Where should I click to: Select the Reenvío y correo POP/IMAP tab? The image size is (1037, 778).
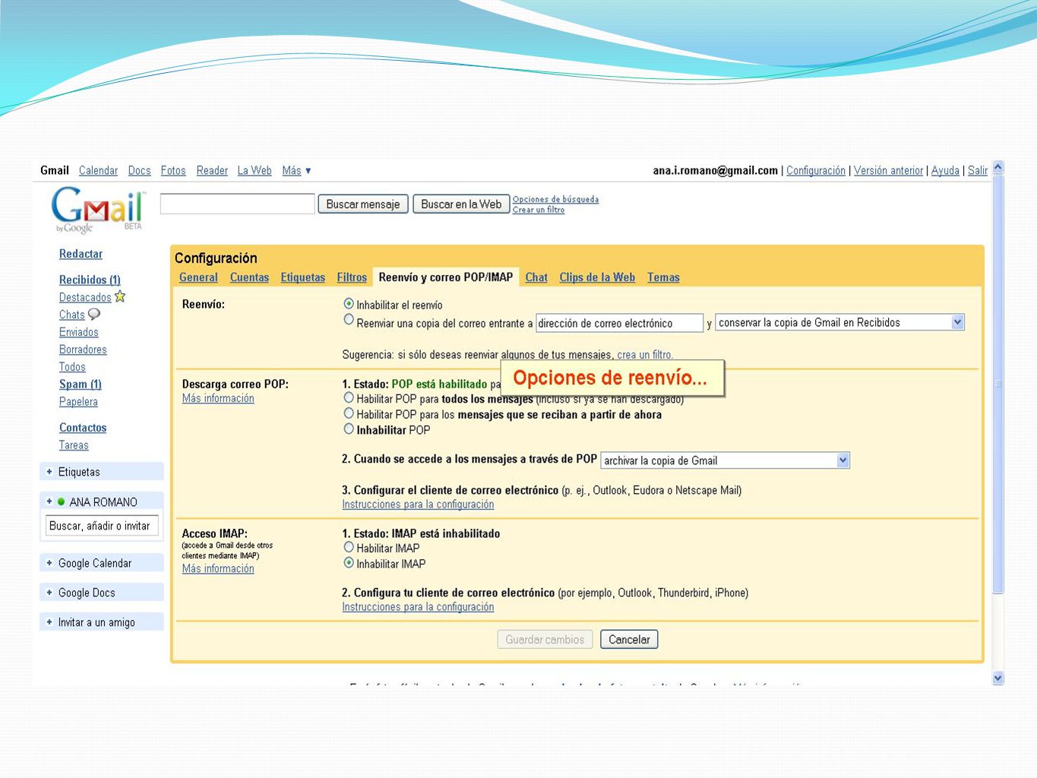click(446, 277)
